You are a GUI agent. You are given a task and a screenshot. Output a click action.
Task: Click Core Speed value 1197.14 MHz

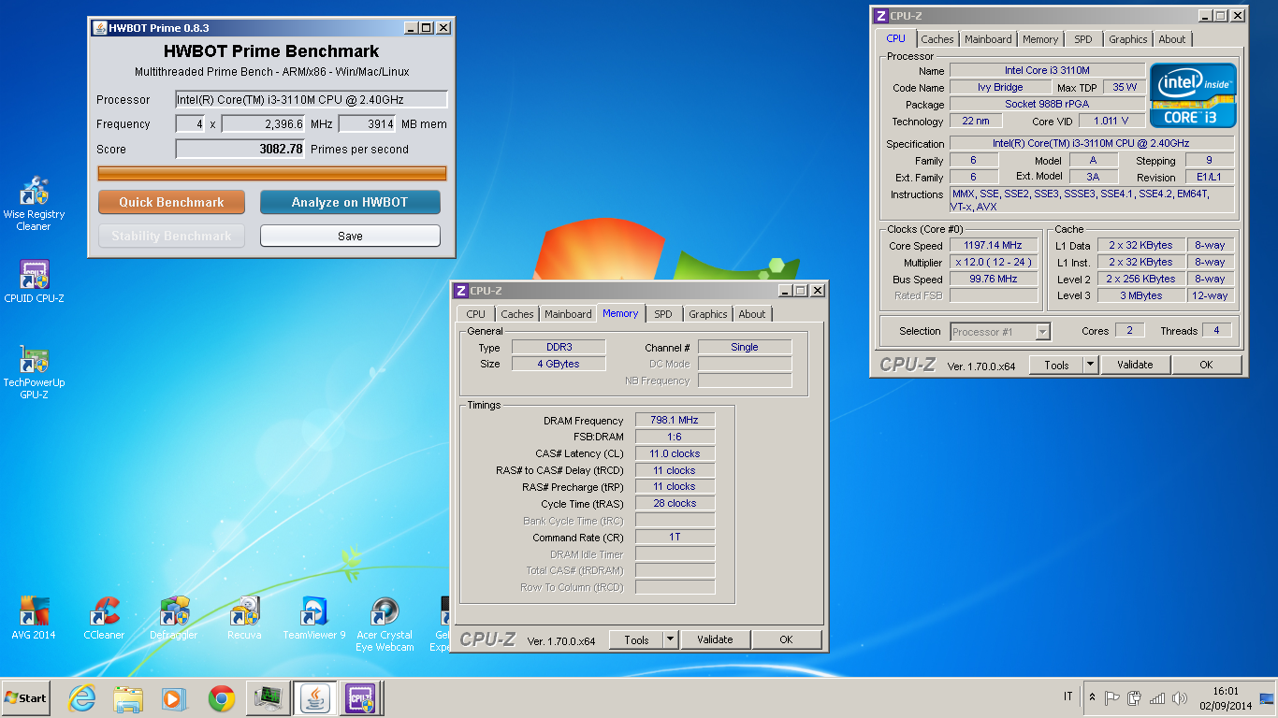994,245
